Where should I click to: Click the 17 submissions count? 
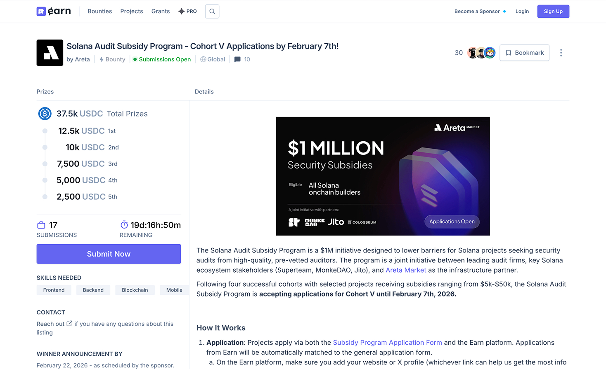coord(53,225)
